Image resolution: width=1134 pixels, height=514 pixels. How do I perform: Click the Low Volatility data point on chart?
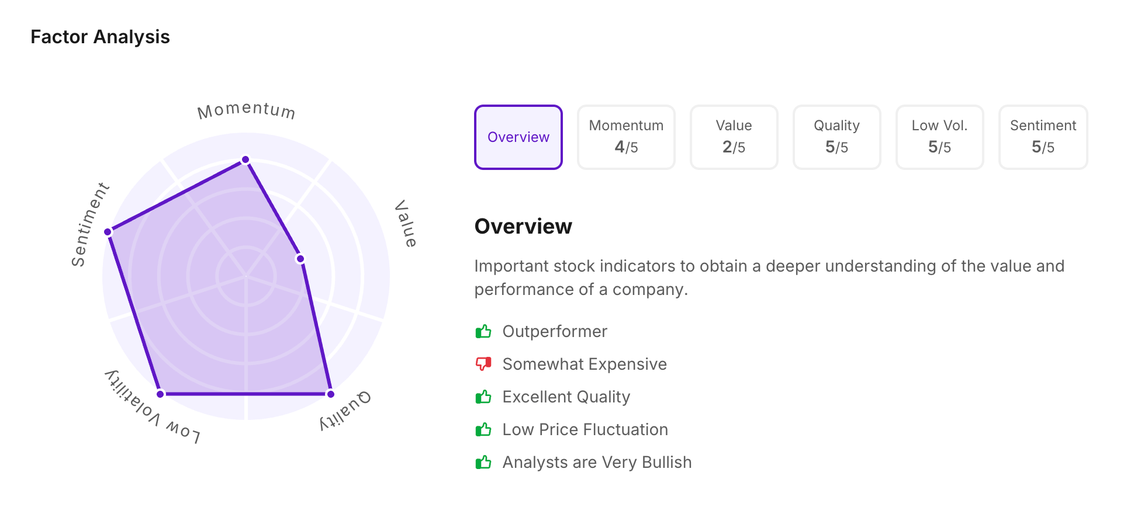[x=161, y=394]
